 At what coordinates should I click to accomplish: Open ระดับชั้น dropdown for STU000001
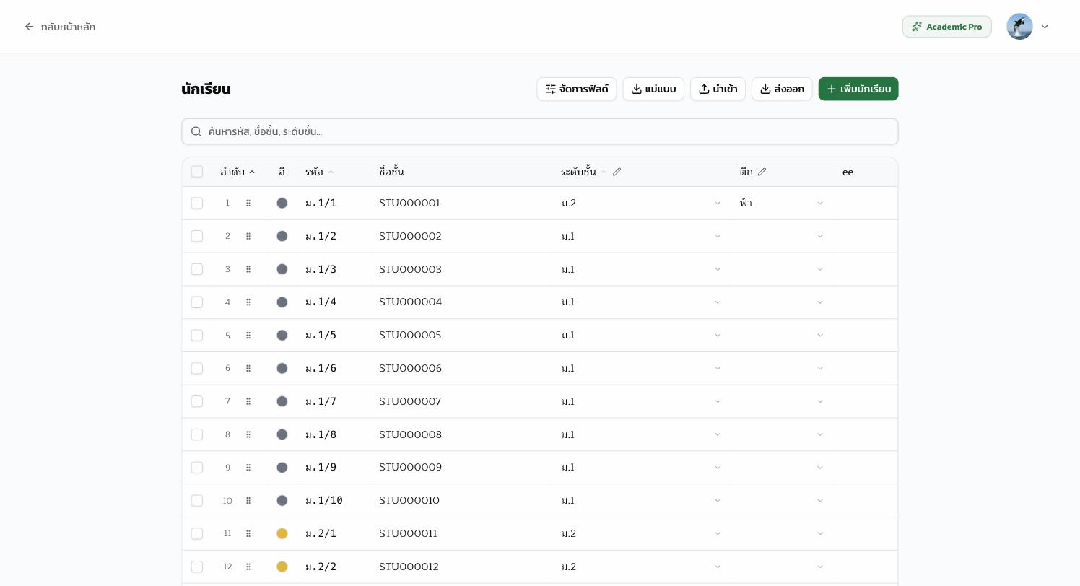[x=641, y=204]
